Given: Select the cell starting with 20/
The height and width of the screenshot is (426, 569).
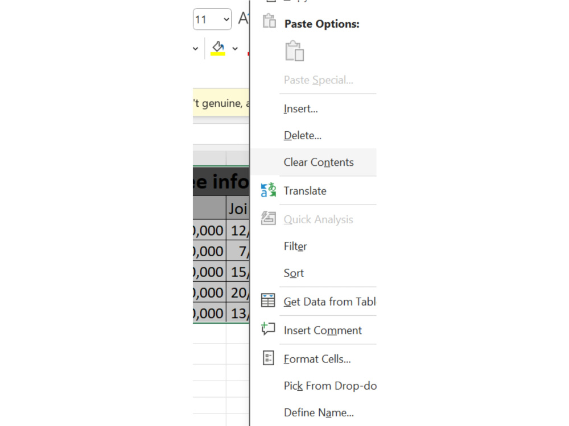Looking at the screenshot, I should [238, 293].
